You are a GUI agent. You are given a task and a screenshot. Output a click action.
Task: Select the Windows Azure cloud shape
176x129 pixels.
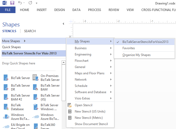point(6,117)
